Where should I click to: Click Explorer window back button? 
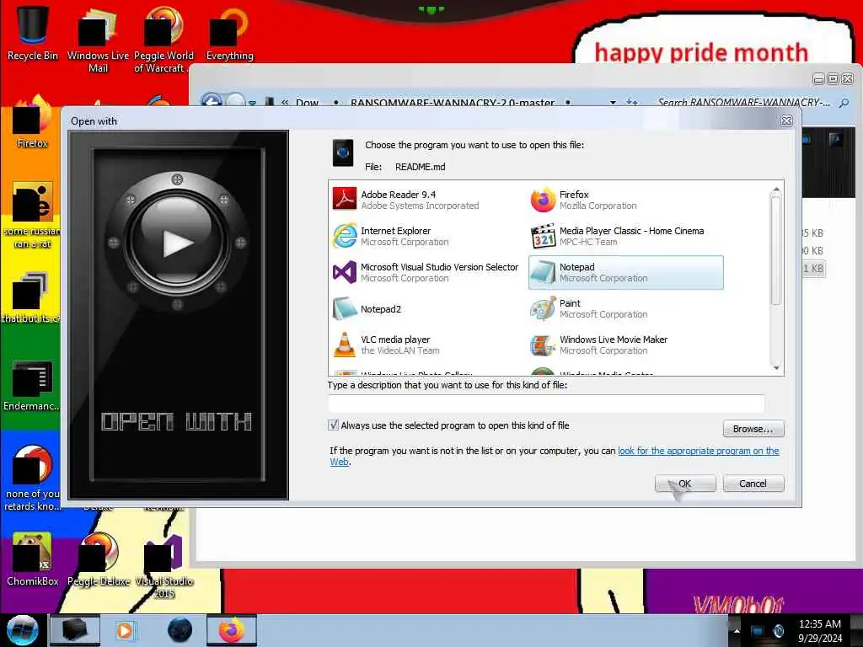coord(212,101)
